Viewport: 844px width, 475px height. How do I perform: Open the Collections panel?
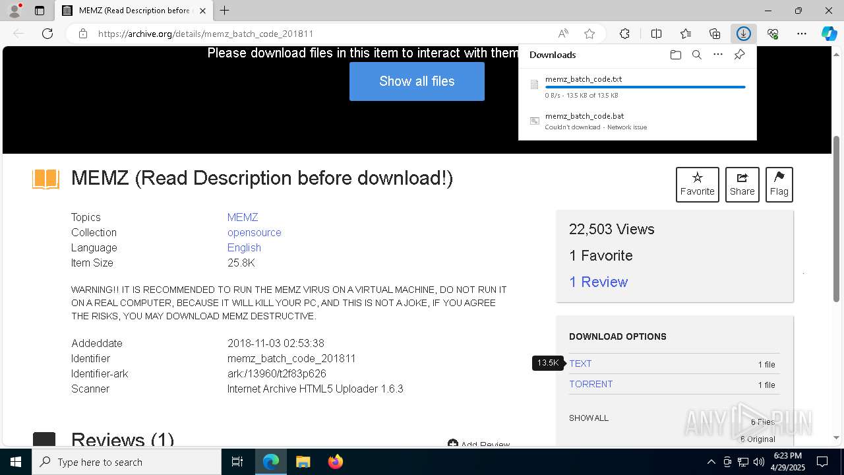715,34
